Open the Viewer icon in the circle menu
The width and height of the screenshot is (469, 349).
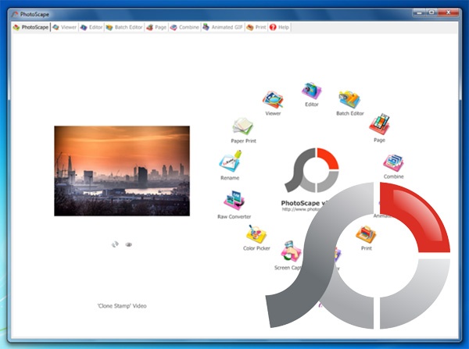pyautogui.click(x=273, y=101)
